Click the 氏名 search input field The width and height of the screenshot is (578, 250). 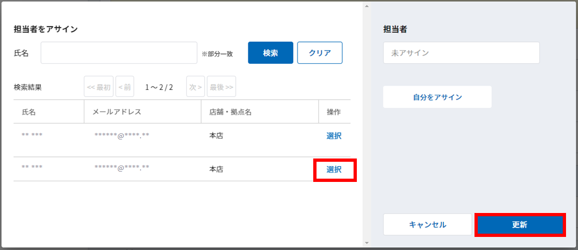click(119, 53)
